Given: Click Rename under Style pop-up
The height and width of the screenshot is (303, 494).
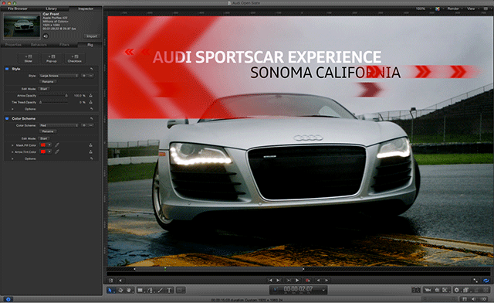Looking at the screenshot, I should click(x=48, y=82).
